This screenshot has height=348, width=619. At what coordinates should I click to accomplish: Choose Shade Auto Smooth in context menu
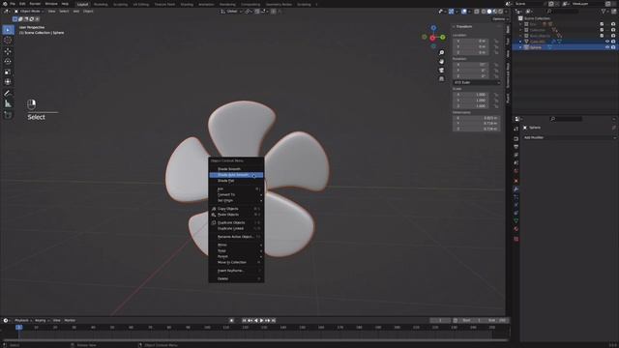coord(236,175)
